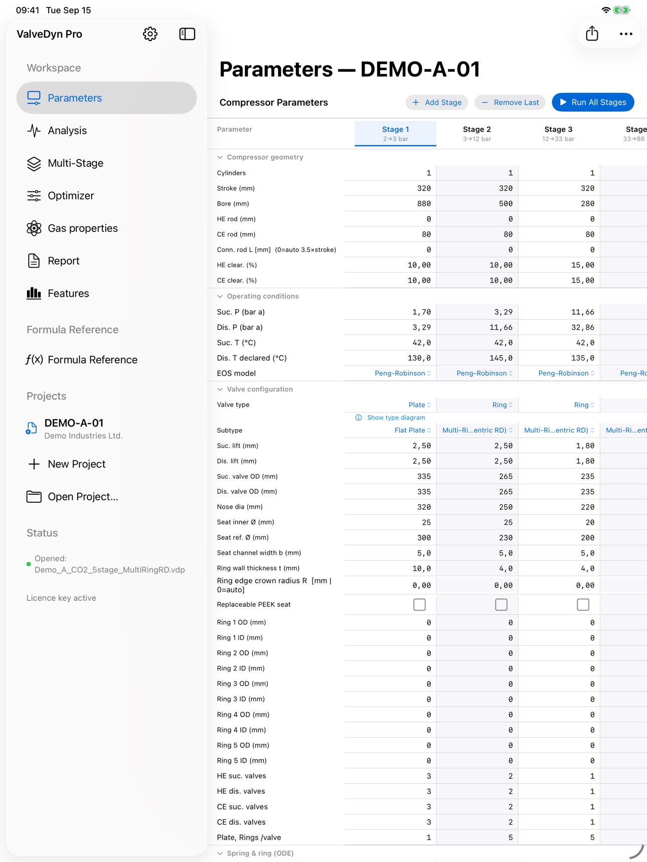Collapse the Compressor geometry section
Viewport: 647px width, 862px height.
[x=220, y=157]
